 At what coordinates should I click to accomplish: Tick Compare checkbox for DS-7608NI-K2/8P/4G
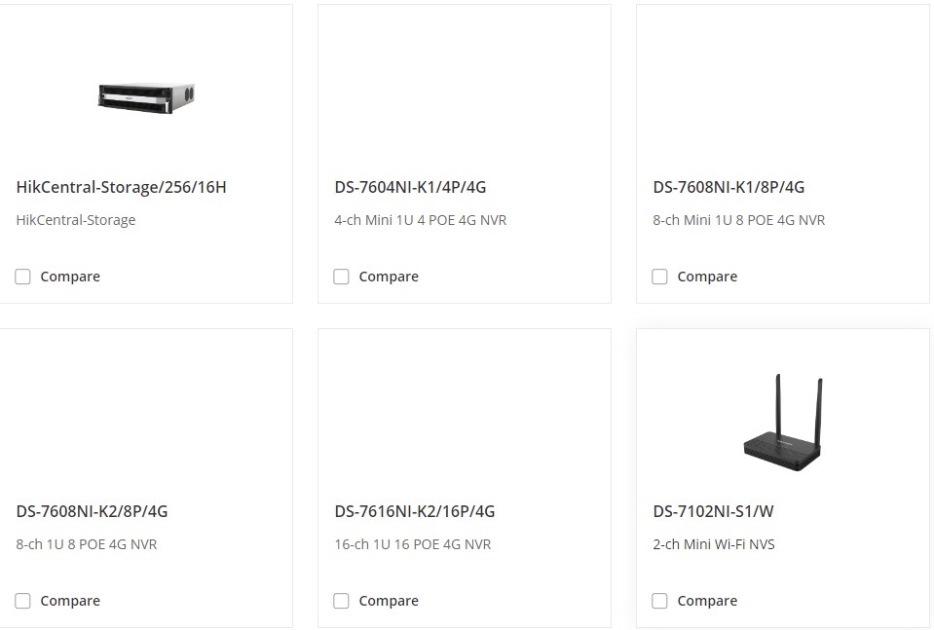tap(22, 601)
